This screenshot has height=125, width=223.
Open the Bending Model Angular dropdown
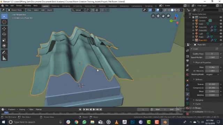(212, 74)
